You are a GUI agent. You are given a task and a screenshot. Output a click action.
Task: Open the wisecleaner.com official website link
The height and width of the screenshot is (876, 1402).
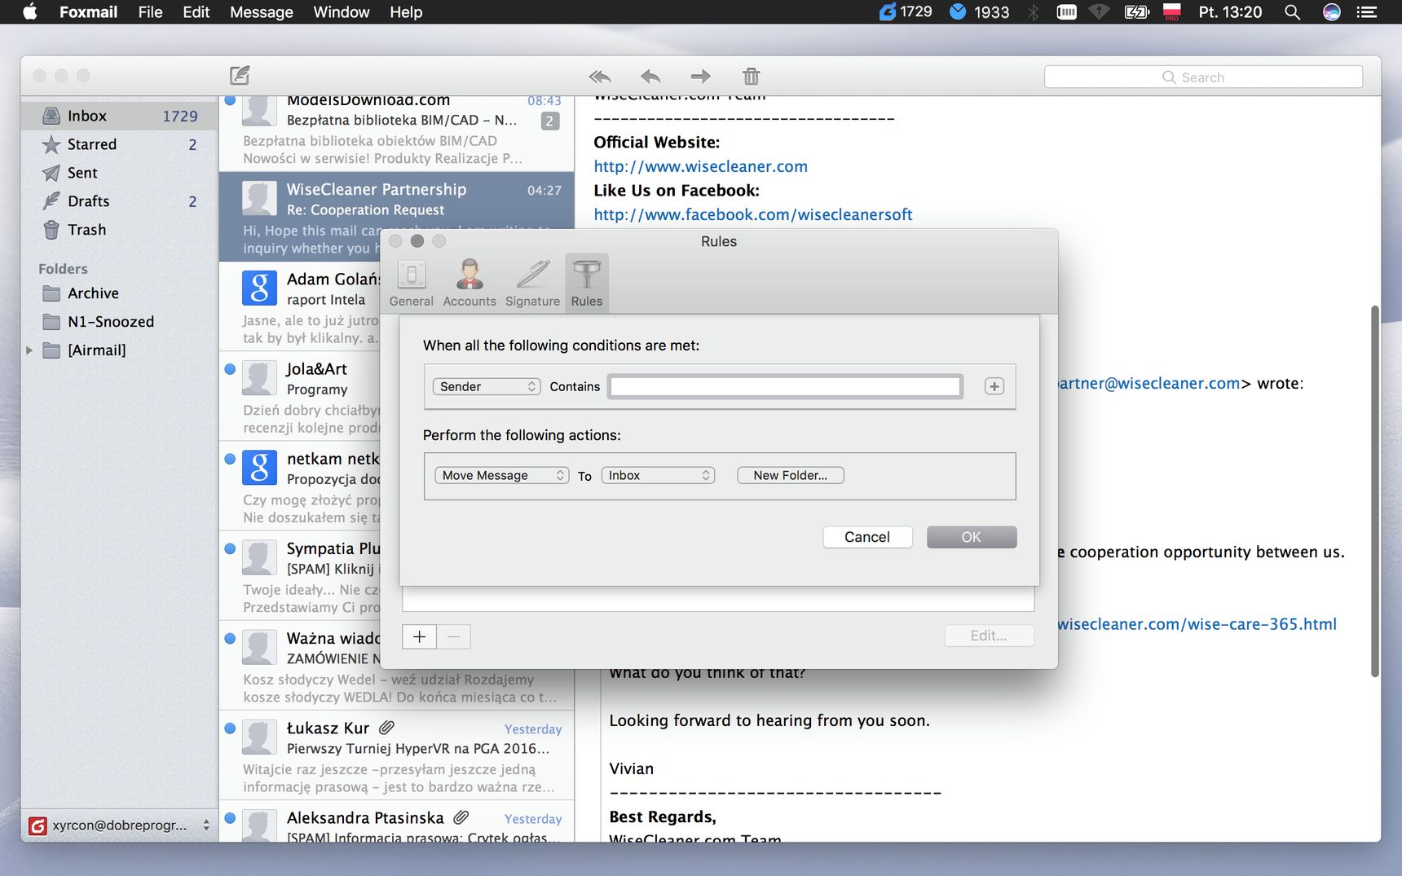700,166
